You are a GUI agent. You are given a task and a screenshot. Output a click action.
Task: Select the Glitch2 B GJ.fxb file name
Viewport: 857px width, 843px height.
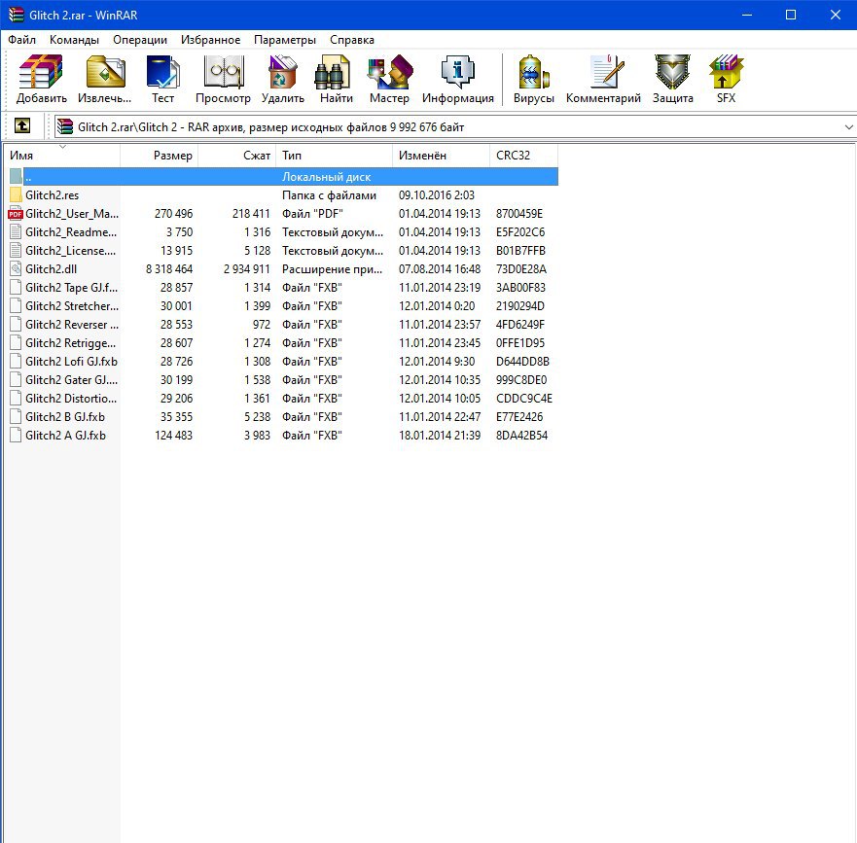[65, 417]
